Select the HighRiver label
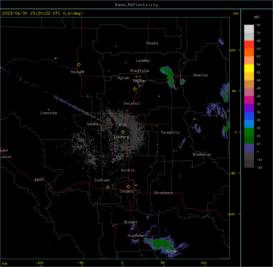This screenshot has height=267, width=273. [136, 236]
